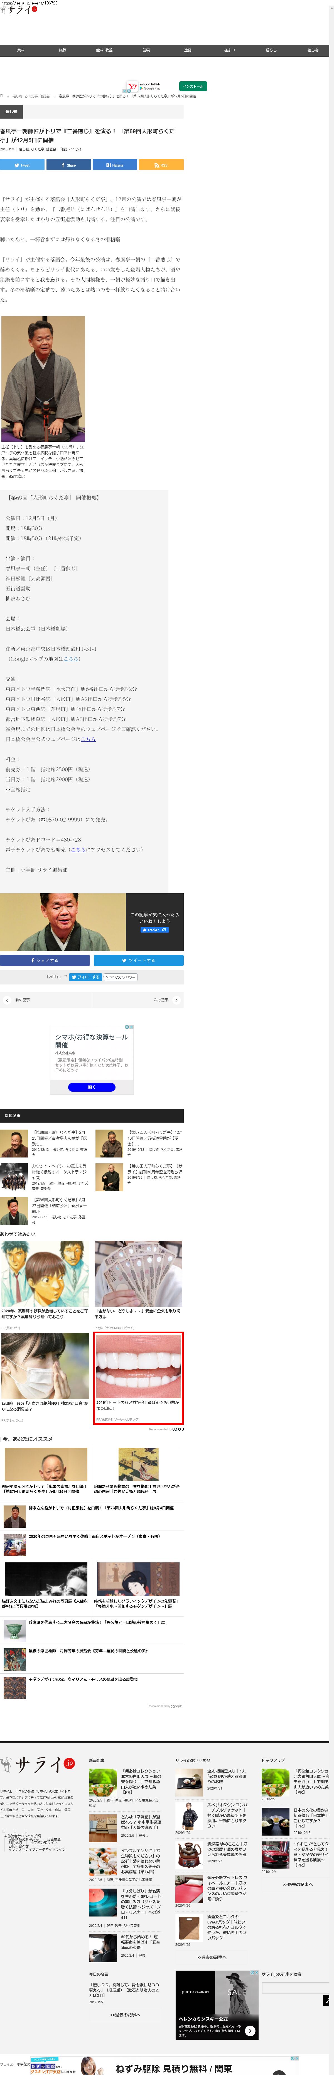The width and height of the screenshot is (334, 2075).
Task: Open the 旅行 menu in the navigation bar
Action: [63, 50]
